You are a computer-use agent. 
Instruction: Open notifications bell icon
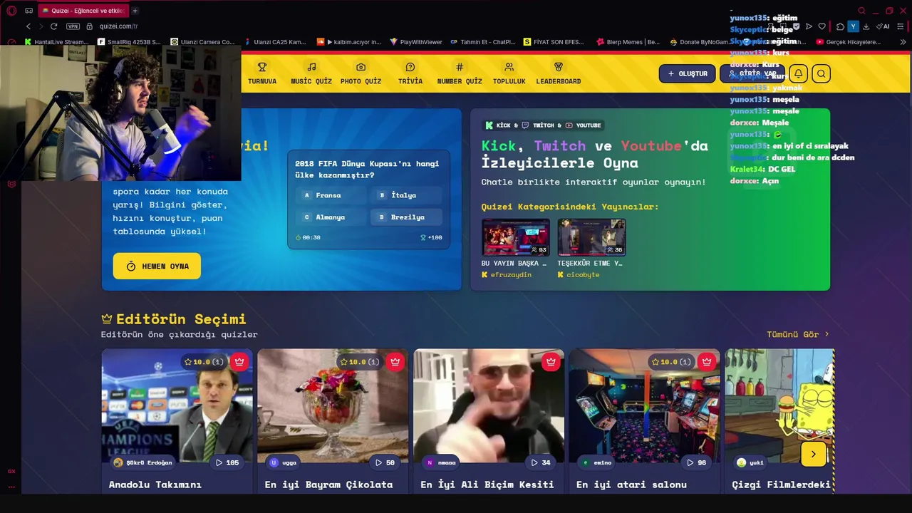click(799, 73)
